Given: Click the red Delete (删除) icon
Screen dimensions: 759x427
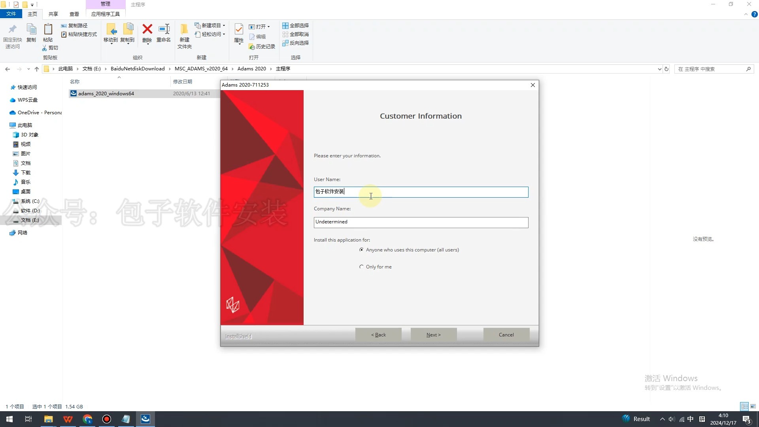Looking at the screenshot, I should (147, 29).
